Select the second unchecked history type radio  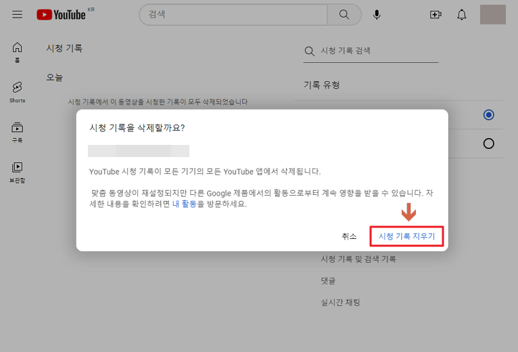tap(489, 144)
